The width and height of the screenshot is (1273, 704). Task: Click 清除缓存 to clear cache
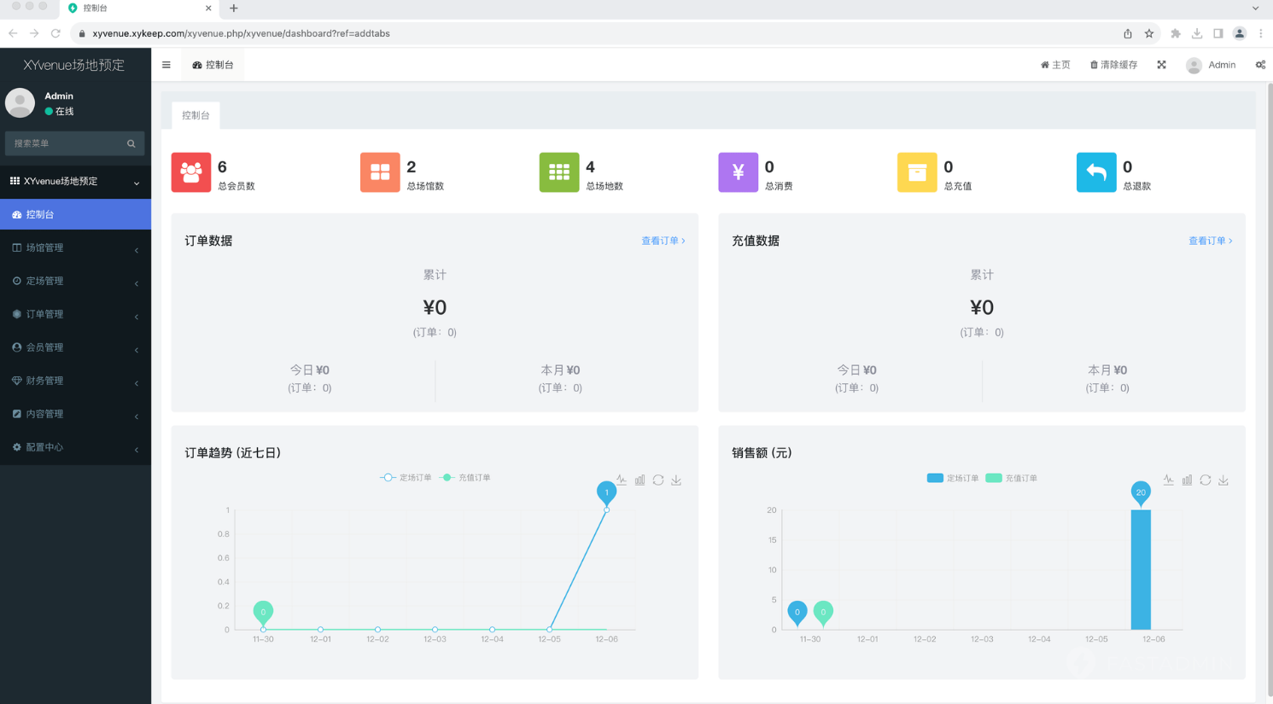(1113, 65)
